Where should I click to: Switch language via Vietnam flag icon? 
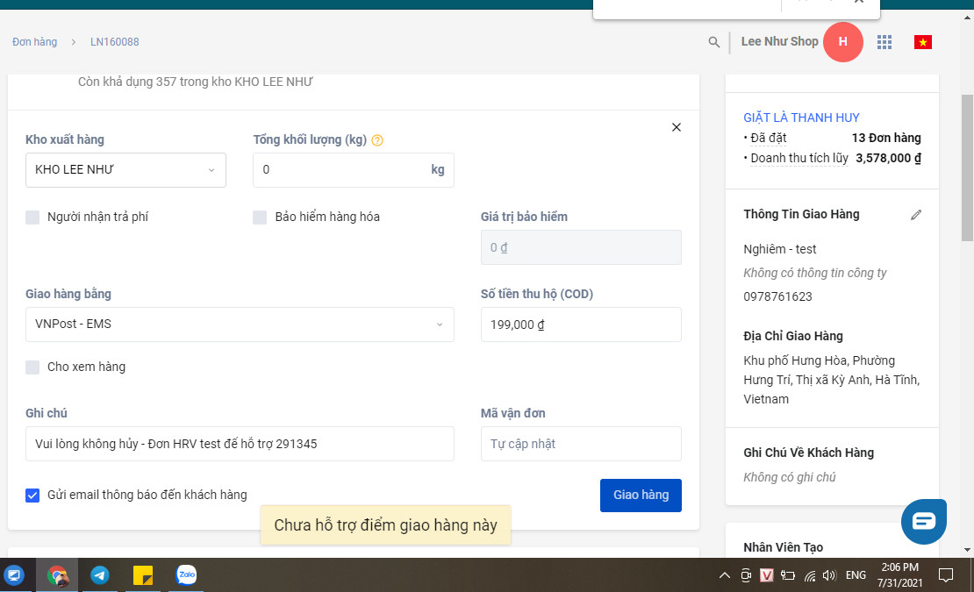click(x=922, y=42)
